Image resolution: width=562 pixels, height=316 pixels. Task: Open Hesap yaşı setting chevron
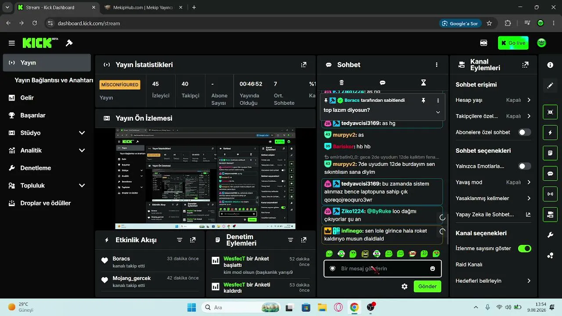[529, 100]
